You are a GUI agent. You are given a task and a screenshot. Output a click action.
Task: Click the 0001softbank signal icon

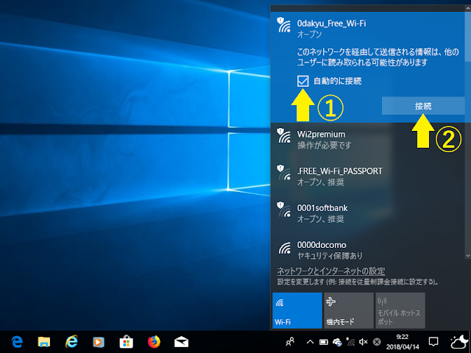tap(284, 210)
